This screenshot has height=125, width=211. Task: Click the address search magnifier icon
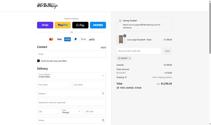point(103,94)
